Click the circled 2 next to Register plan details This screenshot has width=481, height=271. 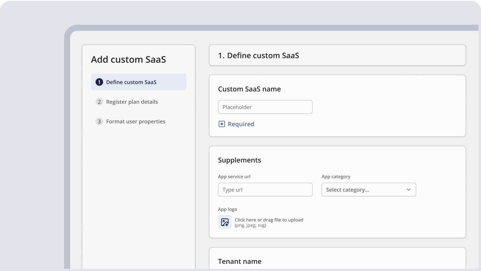click(x=99, y=101)
